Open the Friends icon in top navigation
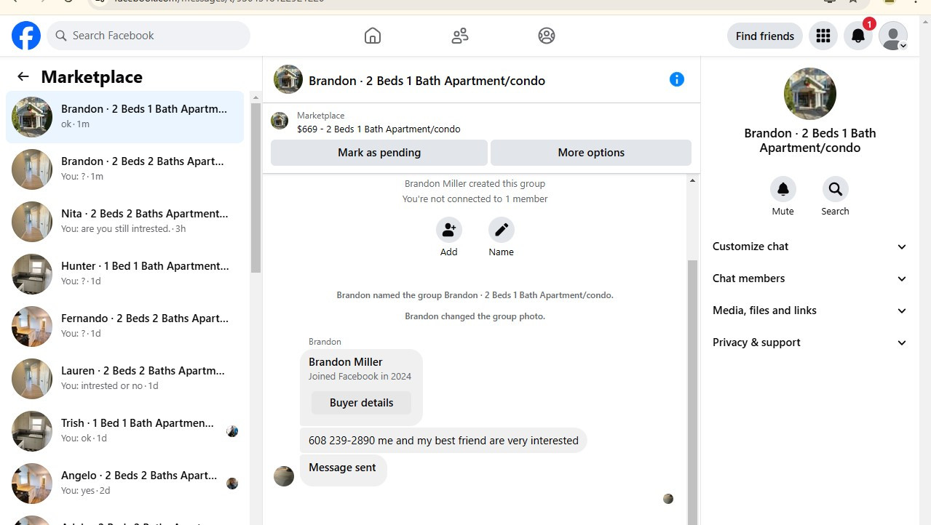931x525 pixels. pos(459,36)
